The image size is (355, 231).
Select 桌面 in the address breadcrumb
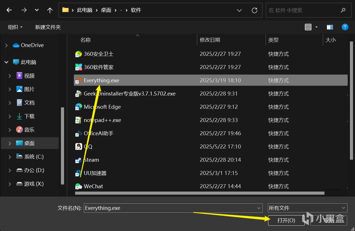point(106,10)
